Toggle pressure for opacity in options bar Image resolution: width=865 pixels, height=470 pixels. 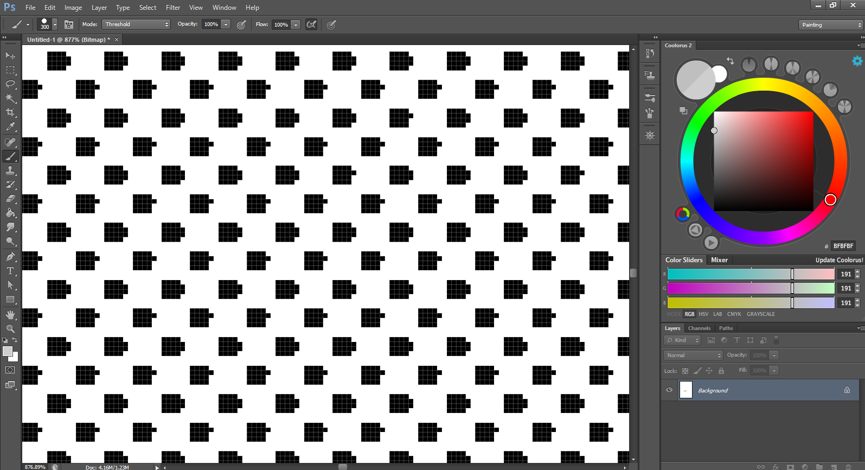242,24
